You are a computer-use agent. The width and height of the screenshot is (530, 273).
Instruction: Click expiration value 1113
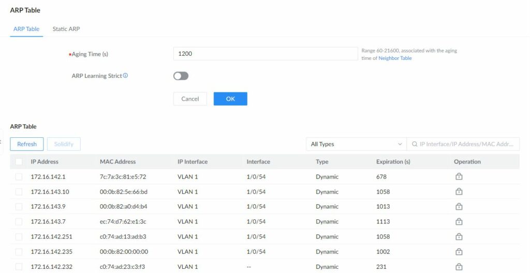(x=383, y=221)
